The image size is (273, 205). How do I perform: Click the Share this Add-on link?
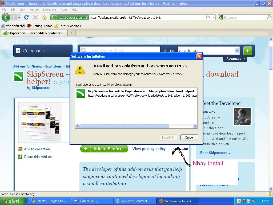click(x=38, y=157)
